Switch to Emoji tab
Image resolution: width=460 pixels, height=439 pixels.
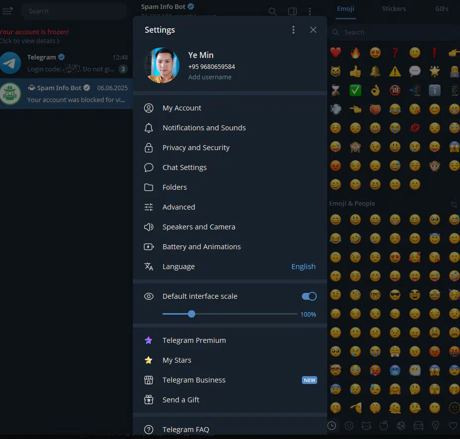tap(345, 9)
